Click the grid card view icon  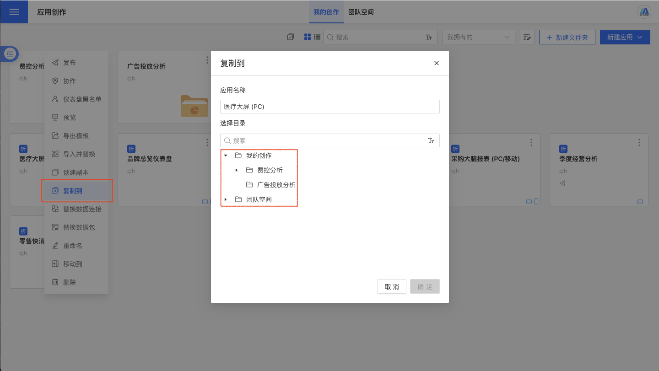tap(308, 37)
